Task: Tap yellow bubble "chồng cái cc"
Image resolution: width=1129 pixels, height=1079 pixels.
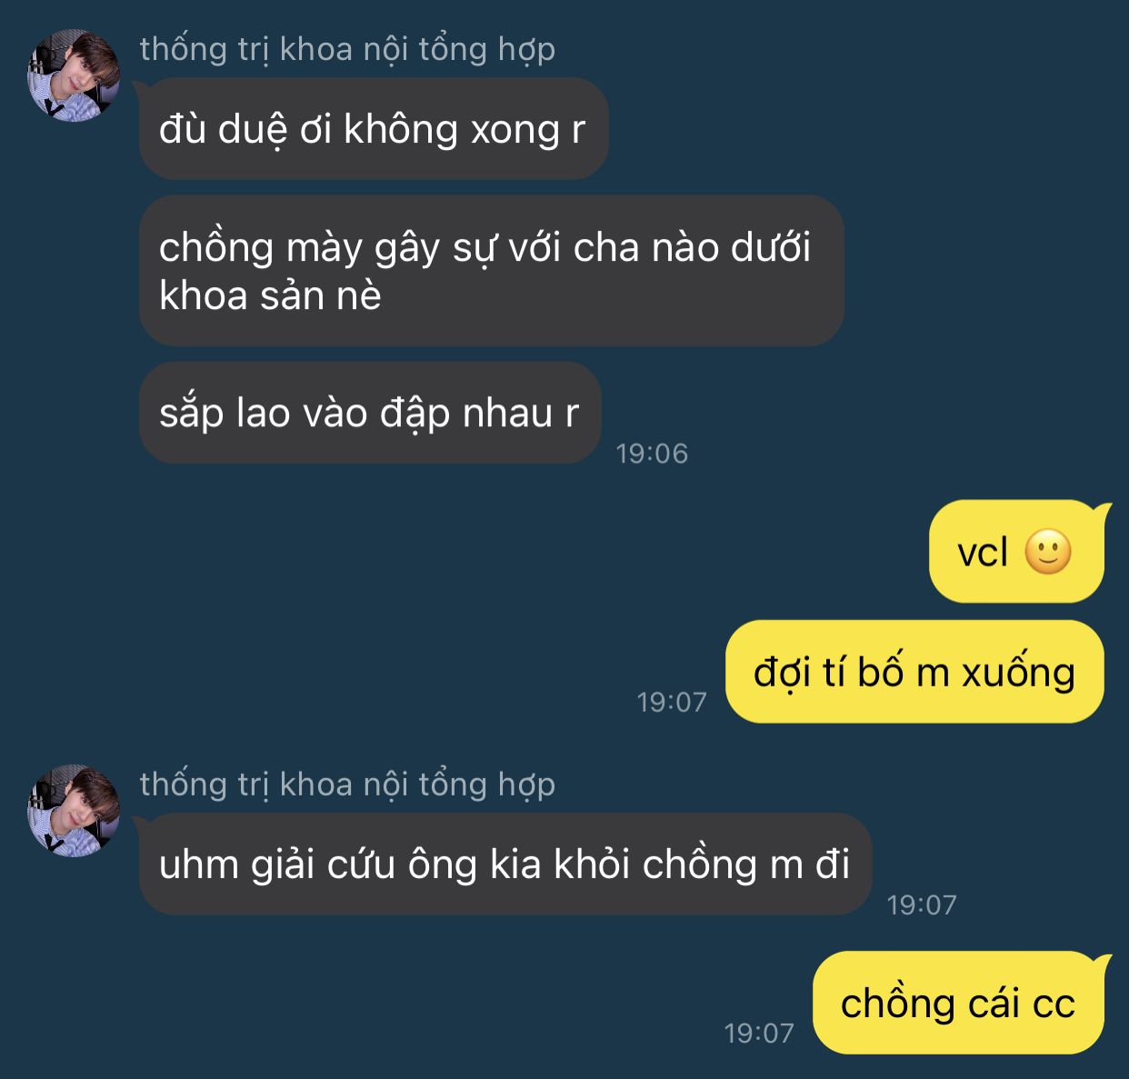Action: [x=958, y=1003]
